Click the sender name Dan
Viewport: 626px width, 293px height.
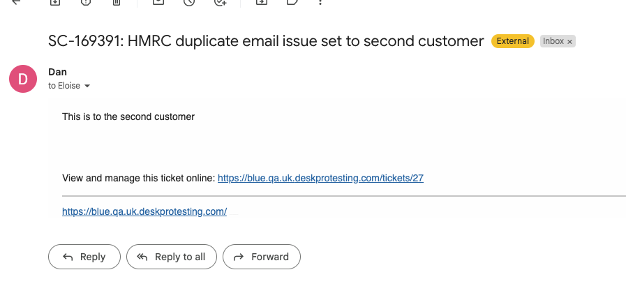click(57, 73)
